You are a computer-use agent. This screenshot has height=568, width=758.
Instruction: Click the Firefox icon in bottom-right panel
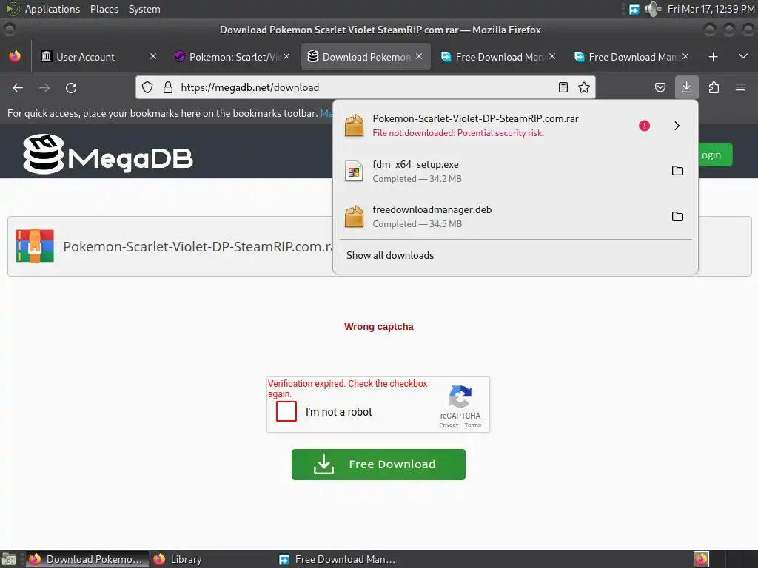(x=701, y=559)
